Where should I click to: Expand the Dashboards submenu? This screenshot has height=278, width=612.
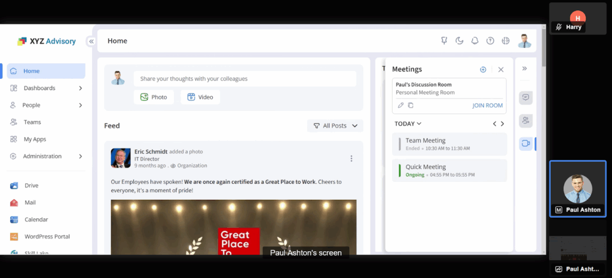(x=80, y=88)
